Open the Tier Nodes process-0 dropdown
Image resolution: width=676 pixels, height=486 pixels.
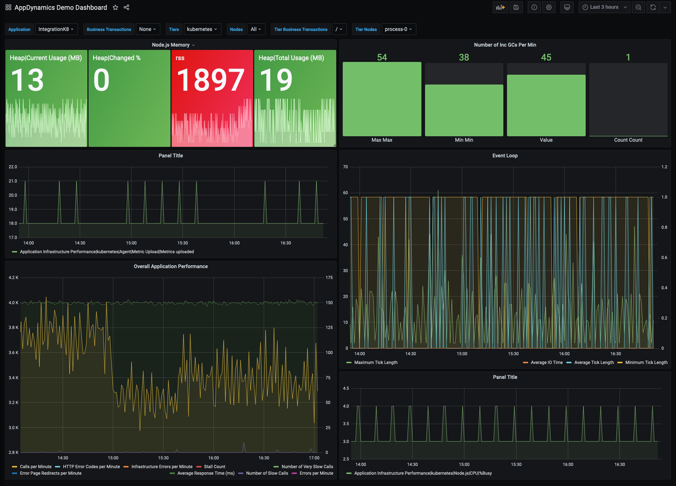point(398,29)
